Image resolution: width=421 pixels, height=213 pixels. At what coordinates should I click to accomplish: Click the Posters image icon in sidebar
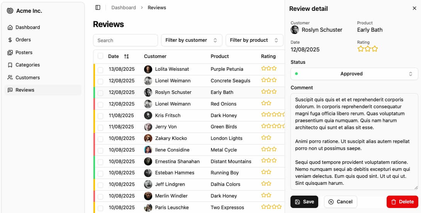click(10, 53)
